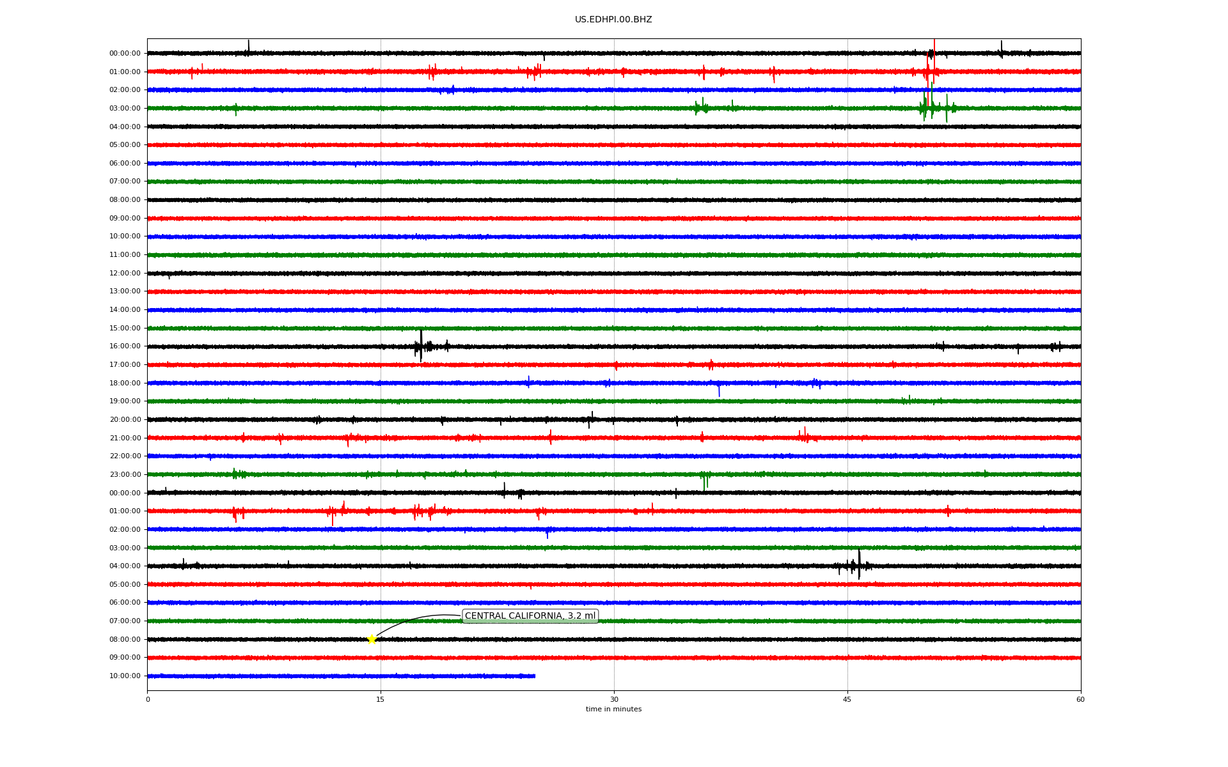This screenshot has width=1228, height=767.
Task: Click the US.EDHPI.00.BHZ plot title
Action: (613, 20)
